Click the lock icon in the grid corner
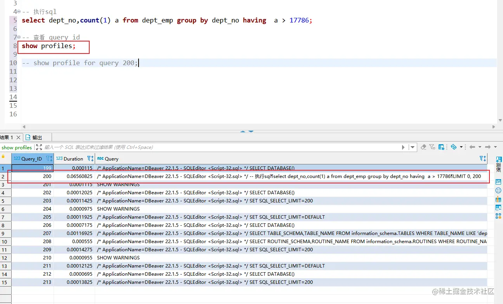 3,157
